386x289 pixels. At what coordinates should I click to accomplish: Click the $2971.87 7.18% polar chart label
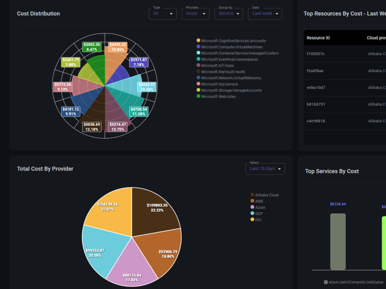[139, 62]
